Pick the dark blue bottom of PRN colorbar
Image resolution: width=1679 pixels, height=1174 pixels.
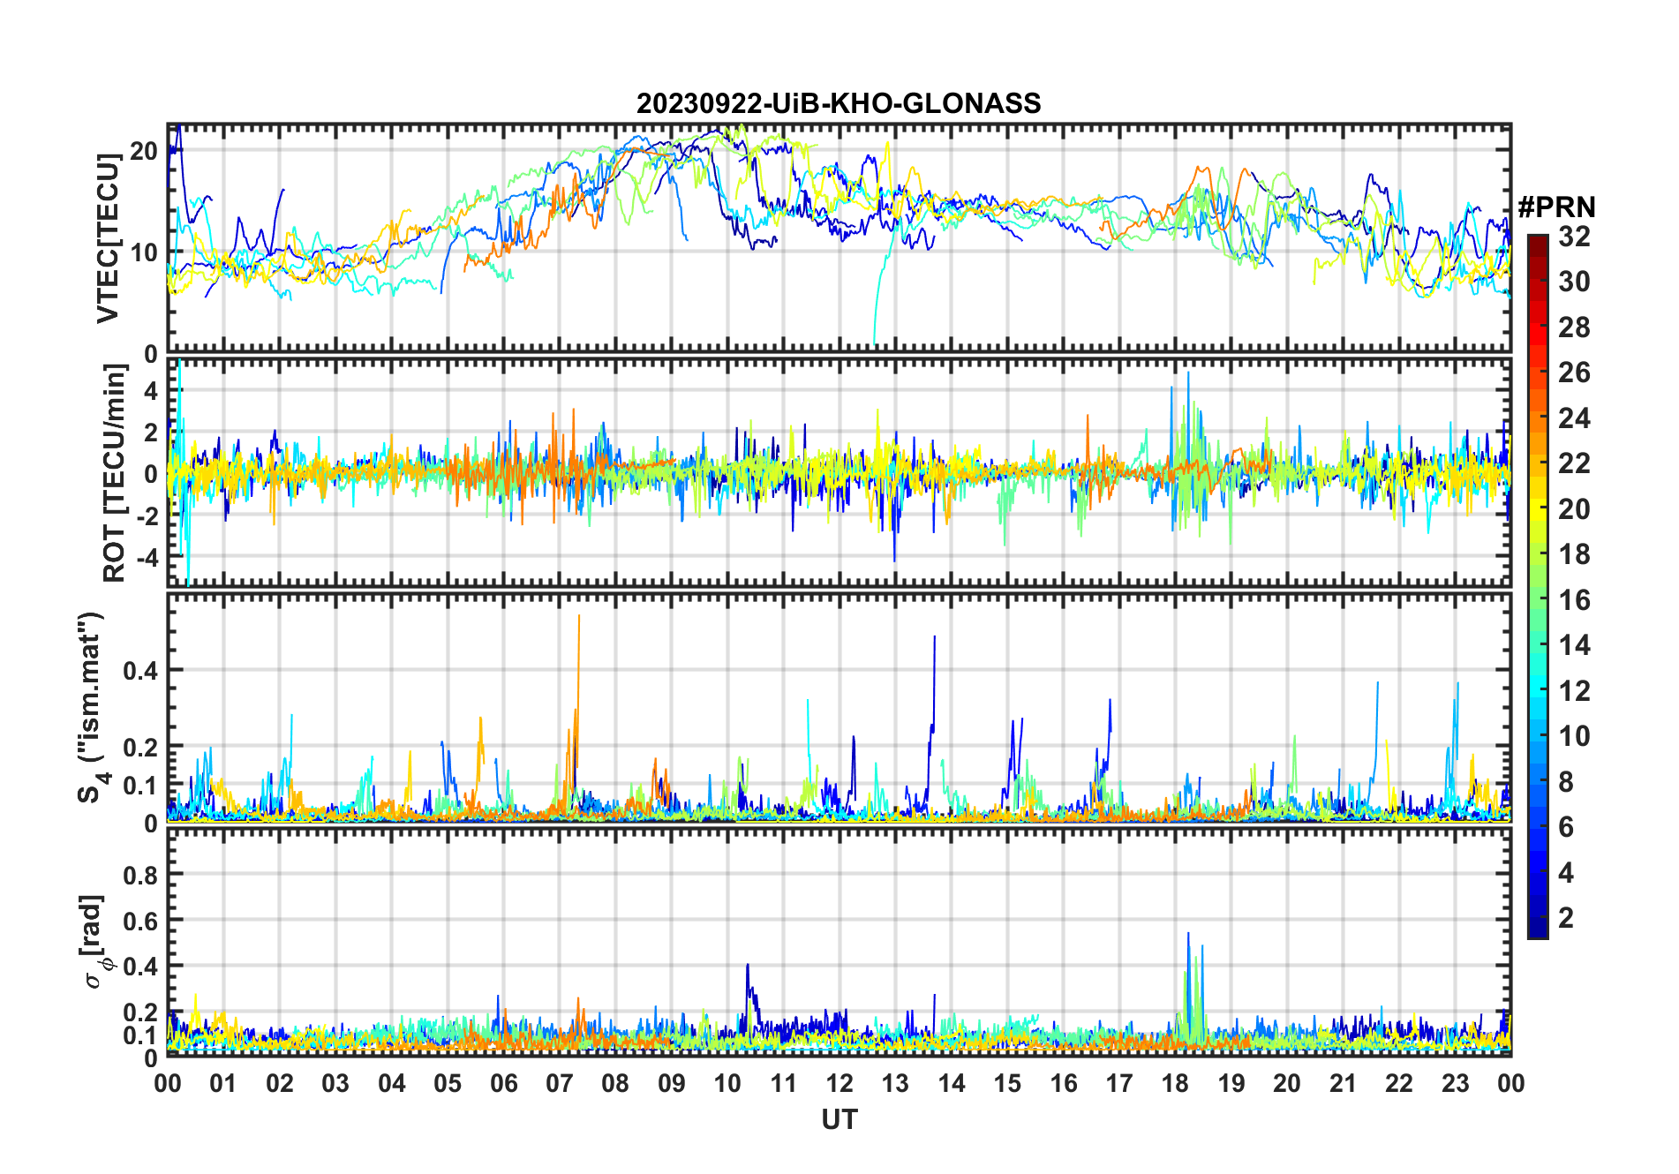1538,930
